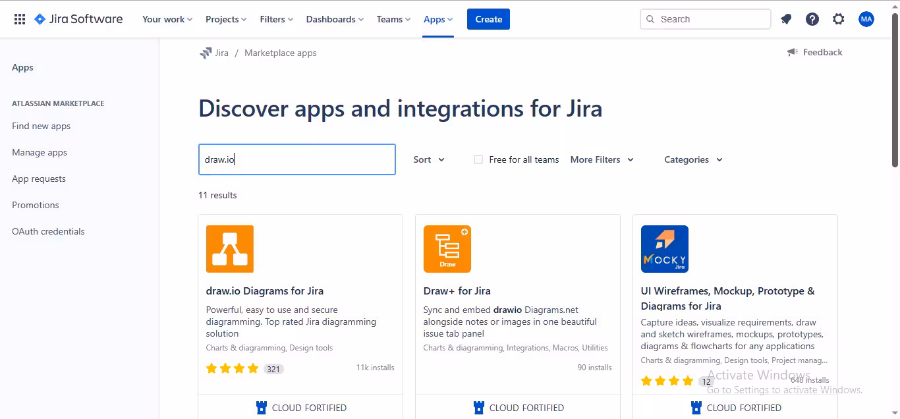Open the Dashboards menu
900x419 pixels.
(335, 19)
